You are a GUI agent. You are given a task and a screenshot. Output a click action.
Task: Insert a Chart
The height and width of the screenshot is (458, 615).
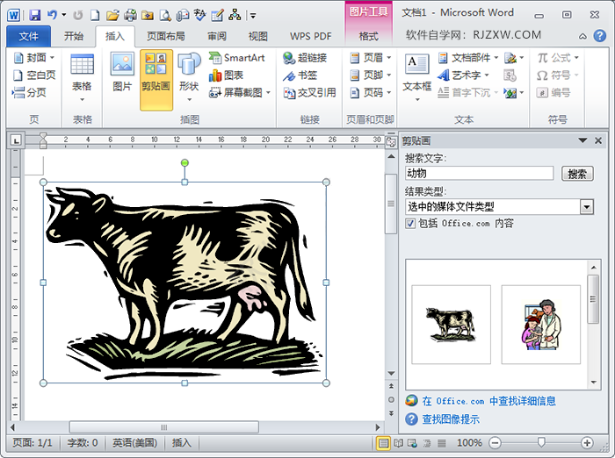click(226, 75)
